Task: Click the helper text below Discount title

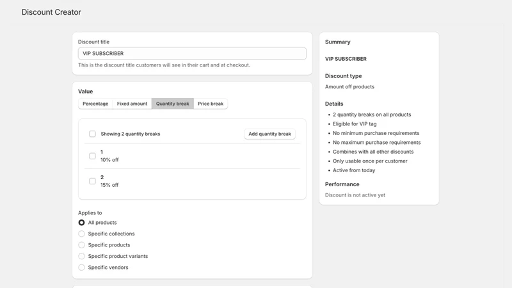Action: click(x=164, y=65)
